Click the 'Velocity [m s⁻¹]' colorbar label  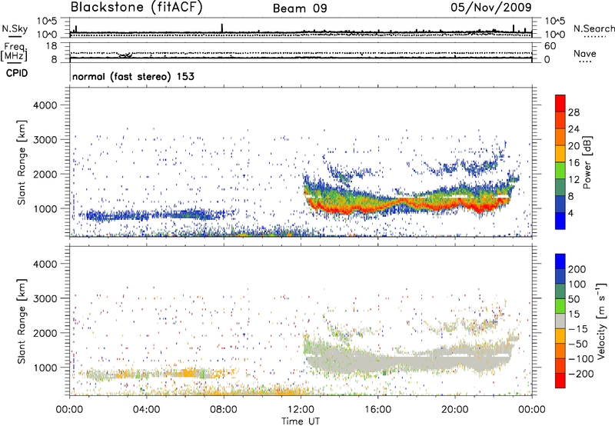tap(601, 321)
